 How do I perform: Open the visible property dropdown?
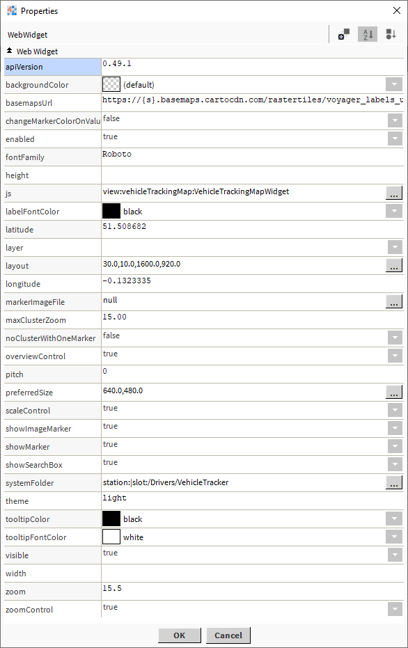coord(394,555)
